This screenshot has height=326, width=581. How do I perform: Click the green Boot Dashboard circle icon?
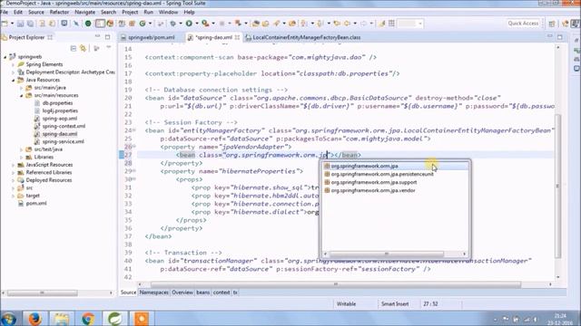click(x=88, y=24)
